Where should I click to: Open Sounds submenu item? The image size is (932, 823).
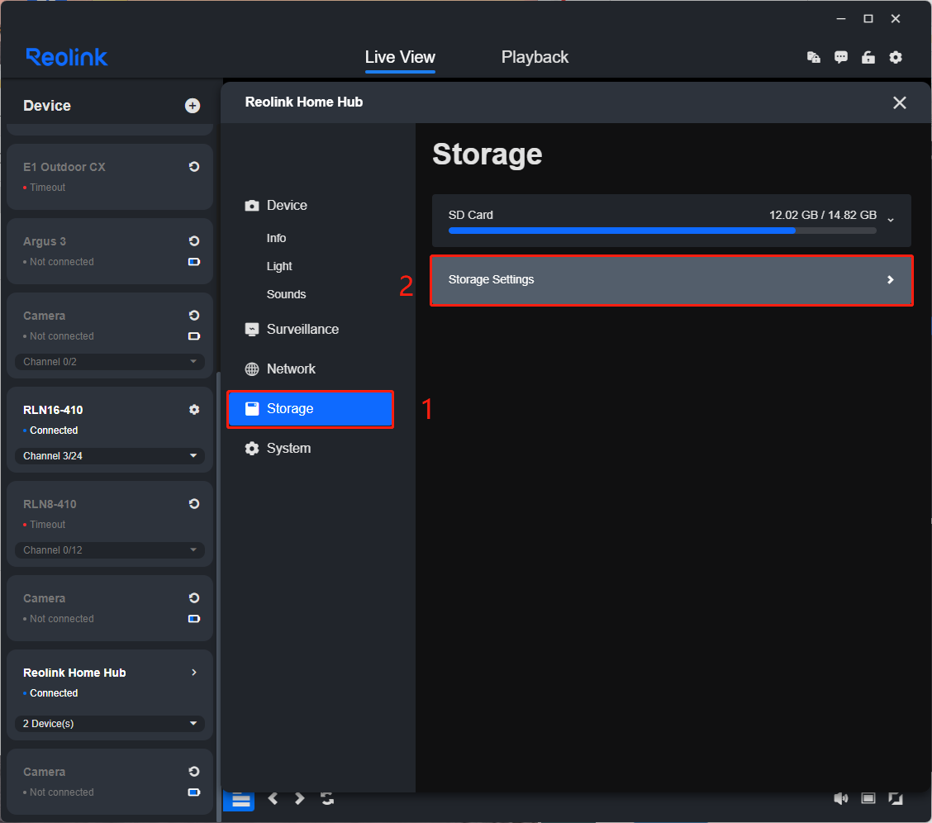point(287,295)
